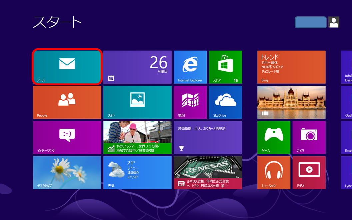Open the Mail (メール) tile

67,67
